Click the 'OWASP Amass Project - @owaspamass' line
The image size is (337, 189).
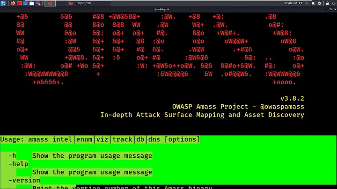tap(238, 107)
